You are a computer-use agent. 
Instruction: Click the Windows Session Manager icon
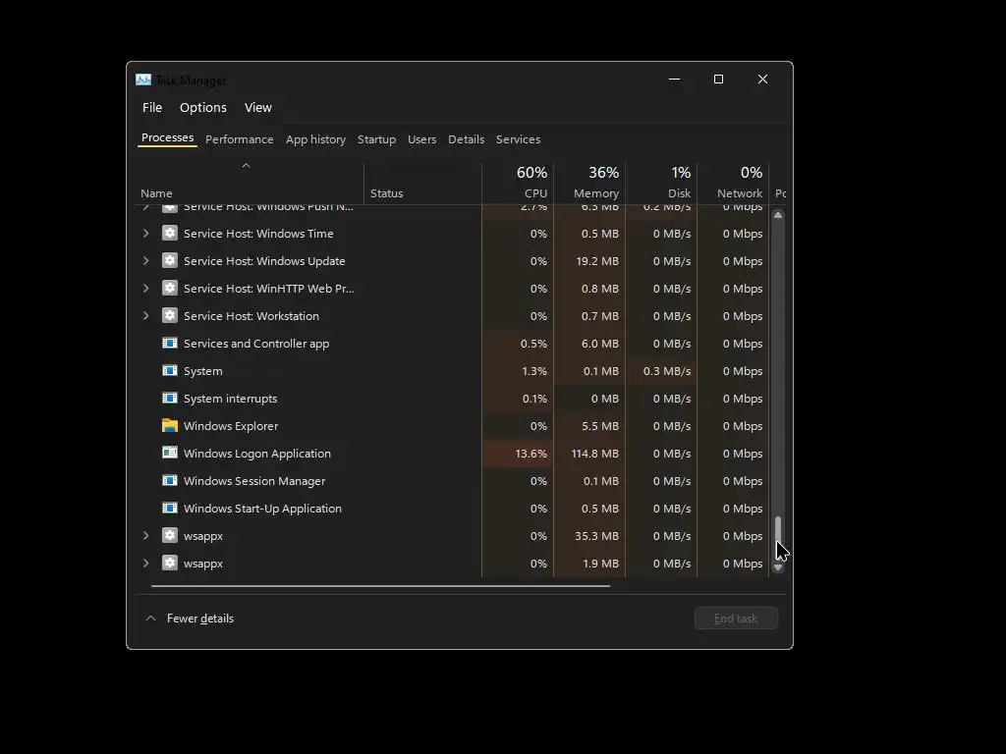pyautogui.click(x=169, y=480)
